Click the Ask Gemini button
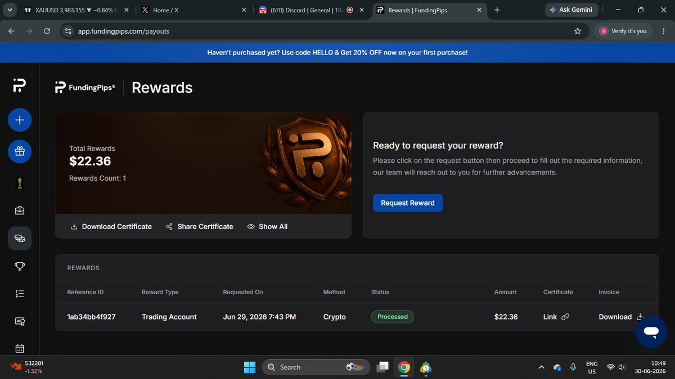675x379 pixels. [x=572, y=10]
